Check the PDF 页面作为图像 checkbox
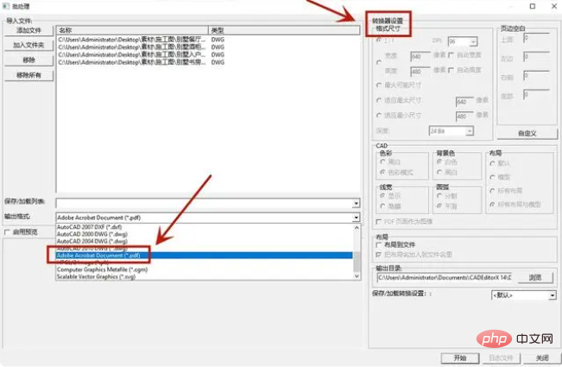562x367 pixels. 379,222
